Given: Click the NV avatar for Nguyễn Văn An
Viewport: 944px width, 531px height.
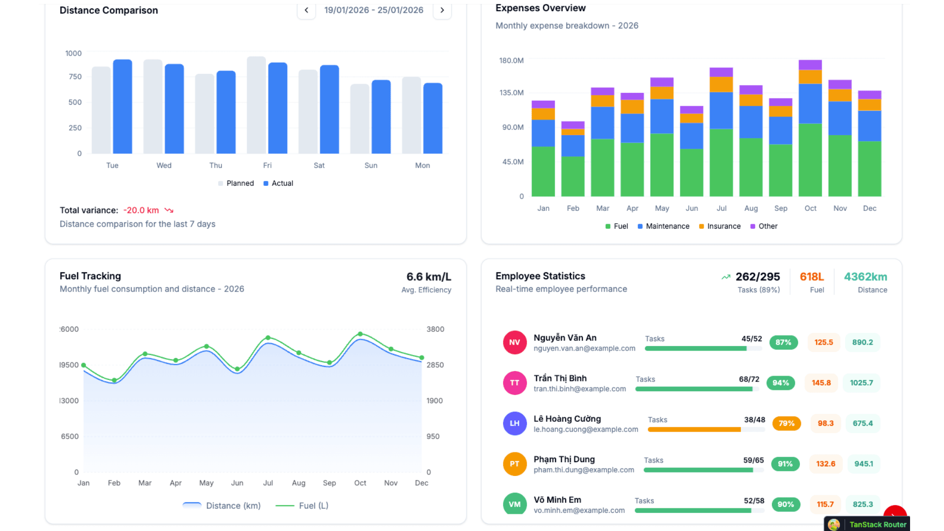Looking at the screenshot, I should tap(514, 343).
